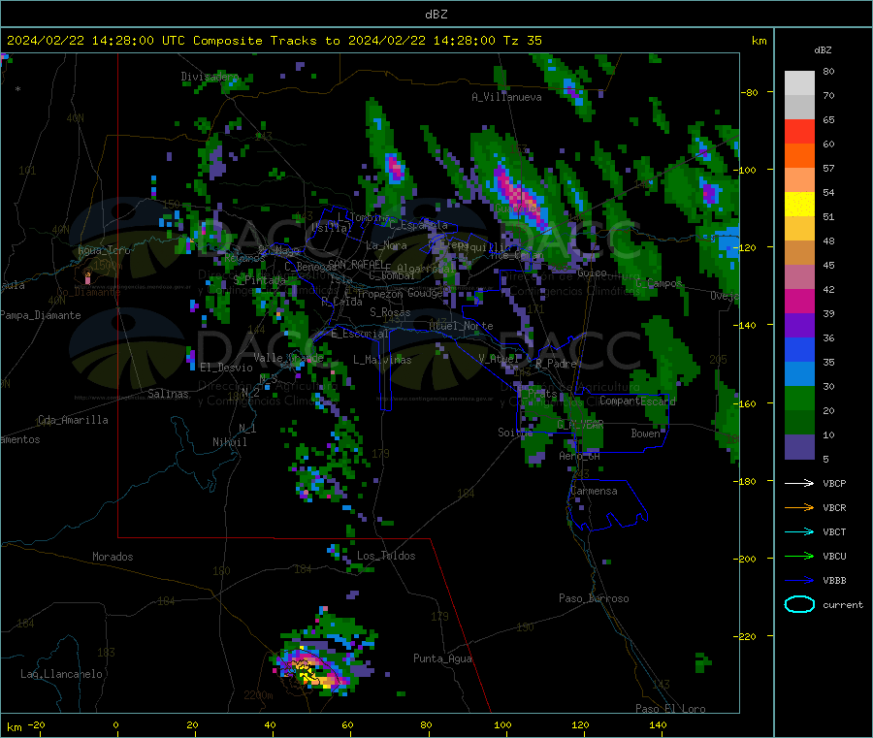Click the cyan VBCT arrow legend icon
This screenshot has width=873, height=738.
click(x=799, y=531)
